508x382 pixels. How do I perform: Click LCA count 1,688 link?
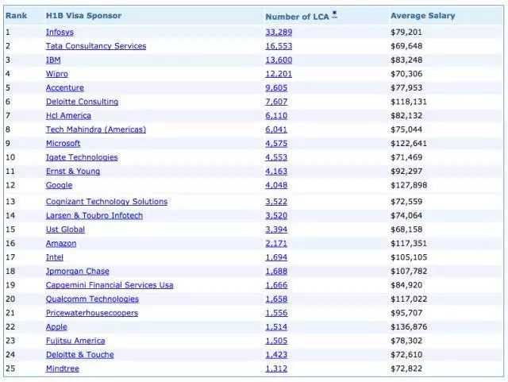pyautogui.click(x=276, y=271)
